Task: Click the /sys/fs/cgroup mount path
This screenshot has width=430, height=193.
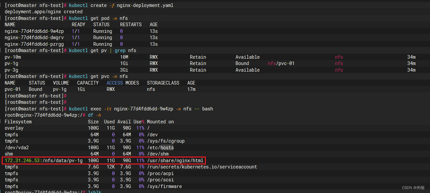Action: (x=166, y=141)
